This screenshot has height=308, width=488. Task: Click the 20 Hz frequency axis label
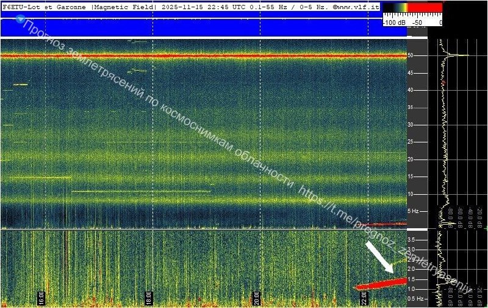point(411,159)
